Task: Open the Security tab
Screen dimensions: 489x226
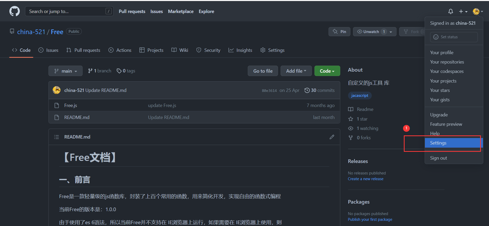Action: click(208, 50)
